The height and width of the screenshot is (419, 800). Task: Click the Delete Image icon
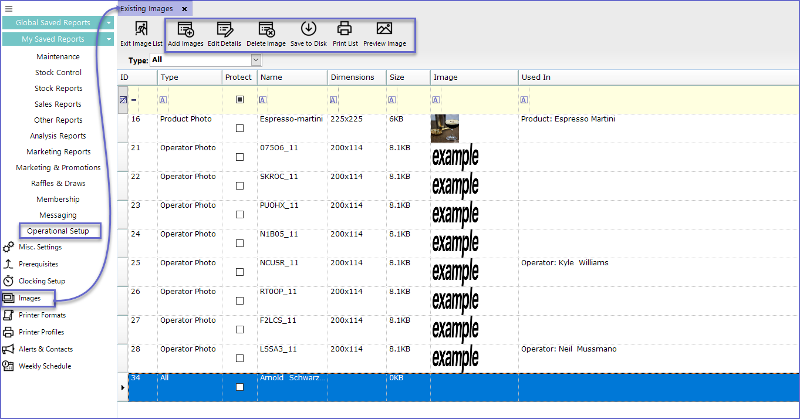click(x=266, y=29)
